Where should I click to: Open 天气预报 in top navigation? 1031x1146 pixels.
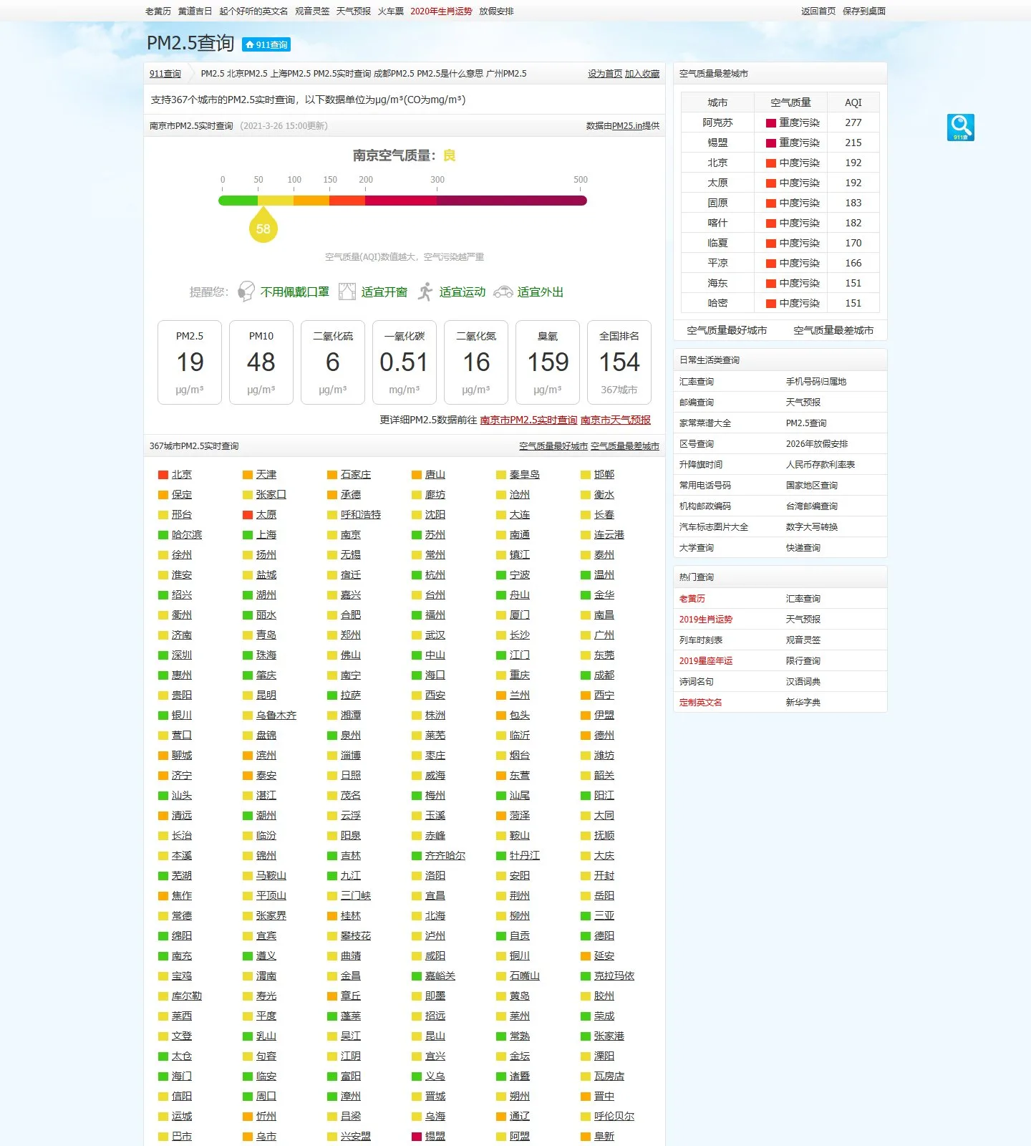click(x=354, y=11)
